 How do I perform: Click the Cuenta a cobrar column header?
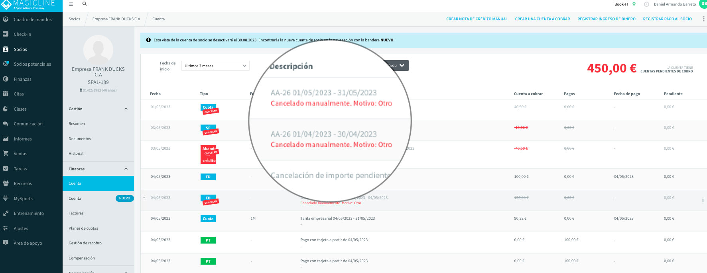pos(528,94)
